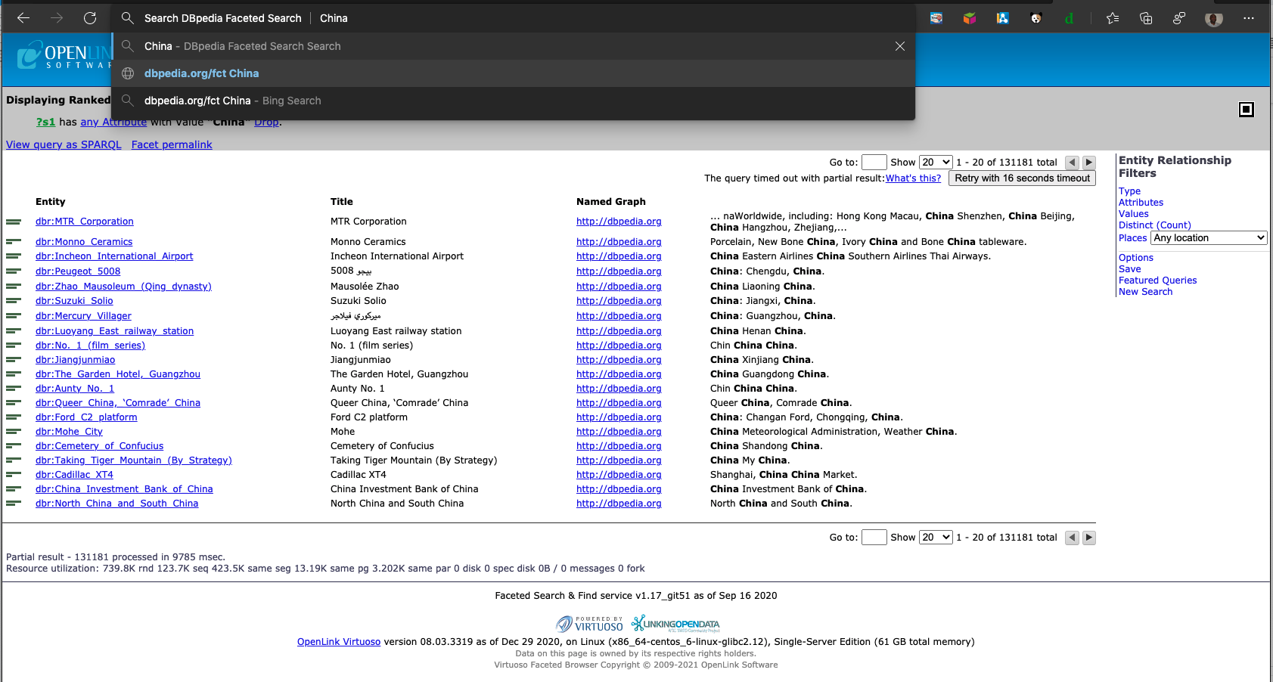Open entity dbr:North_China_and_South_China

tap(116, 504)
